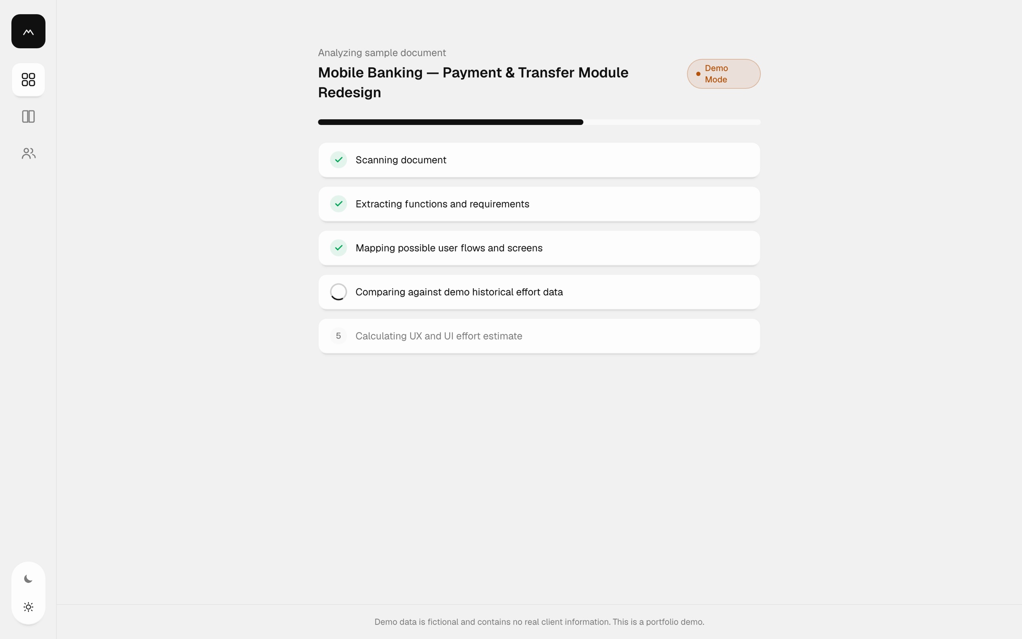Click the demo data disclaimer footer text
This screenshot has height=639, width=1022.
pyautogui.click(x=539, y=622)
